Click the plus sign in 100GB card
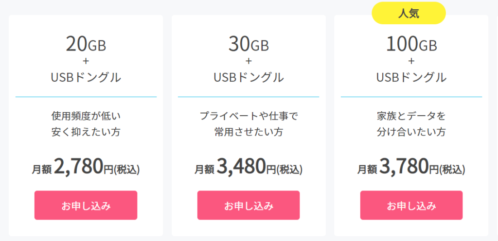The width and height of the screenshot is (498, 241). (411, 61)
